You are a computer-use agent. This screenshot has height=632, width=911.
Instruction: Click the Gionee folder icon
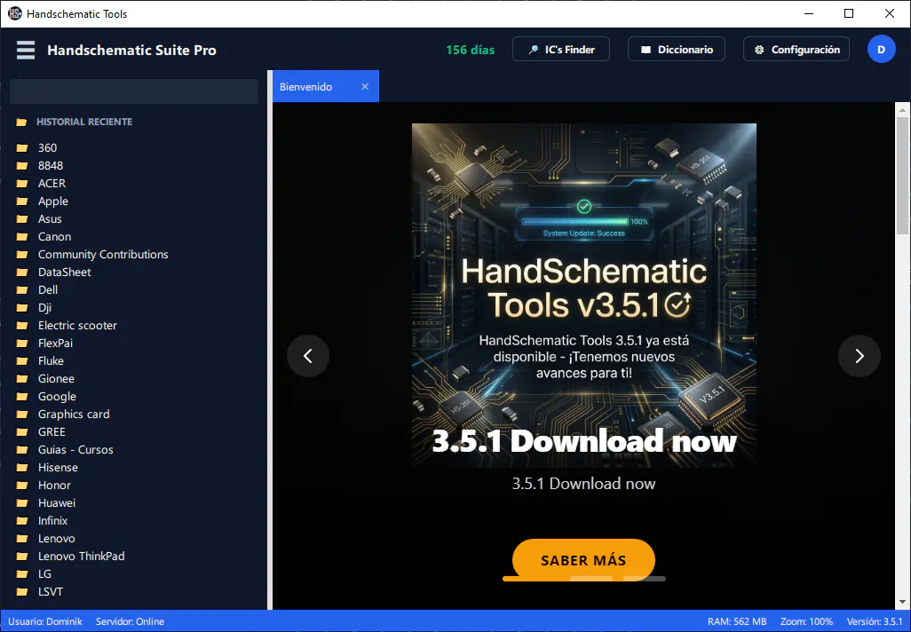[x=22, y=378]
